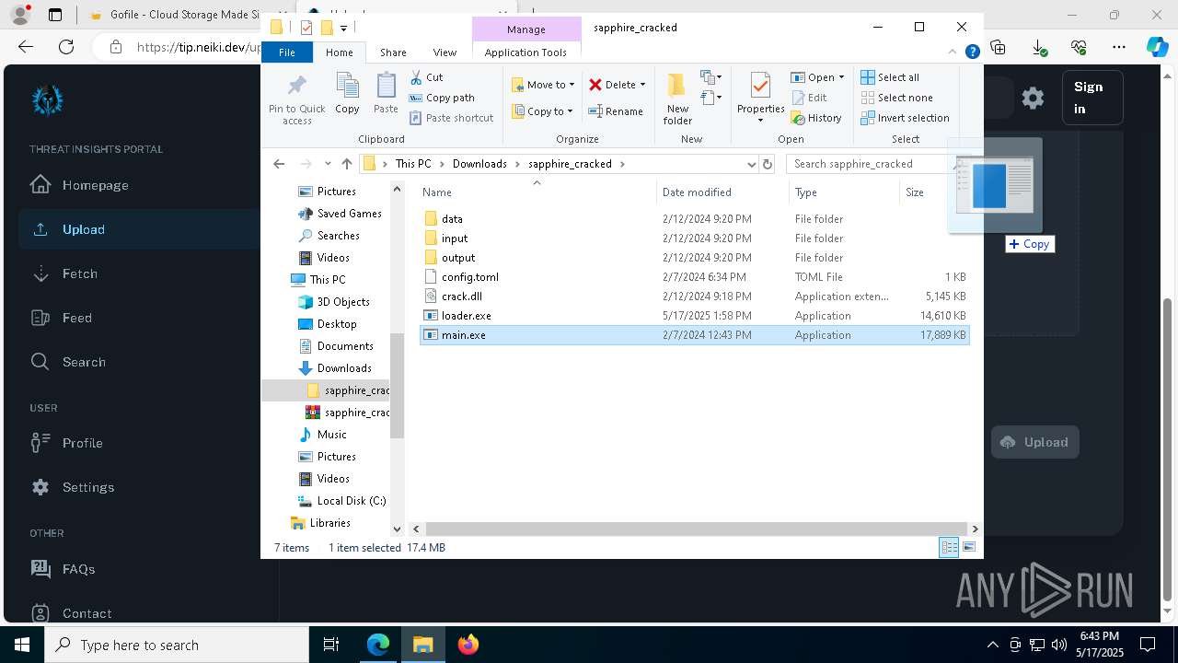Switch to the Home ribbon tab
This screenshot has width=1178, height=663.
[x=339, y=52]
